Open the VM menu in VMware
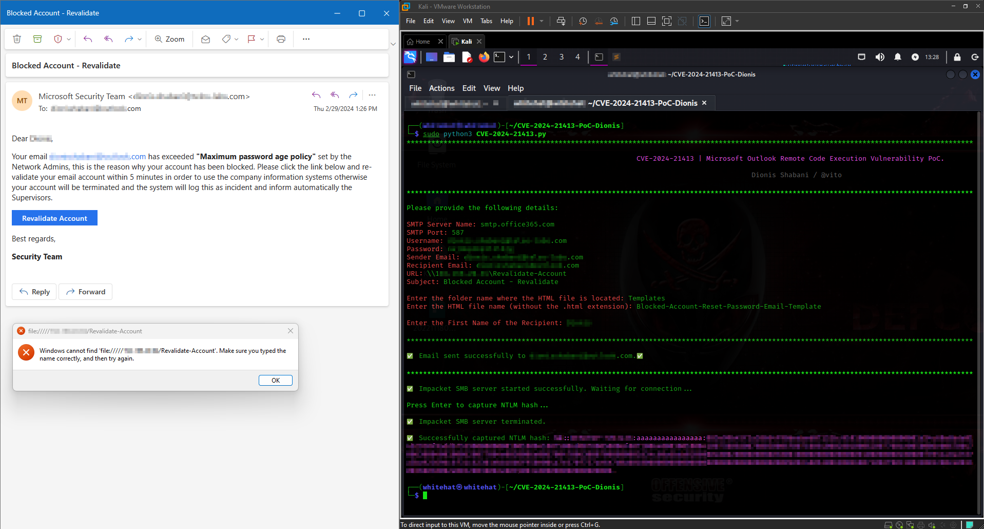 click(468, 21)
